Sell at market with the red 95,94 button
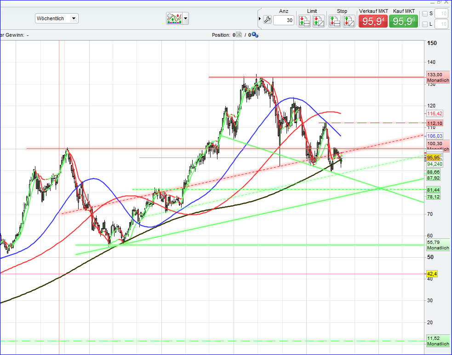452x355 pixels. (x=373, y=21)
